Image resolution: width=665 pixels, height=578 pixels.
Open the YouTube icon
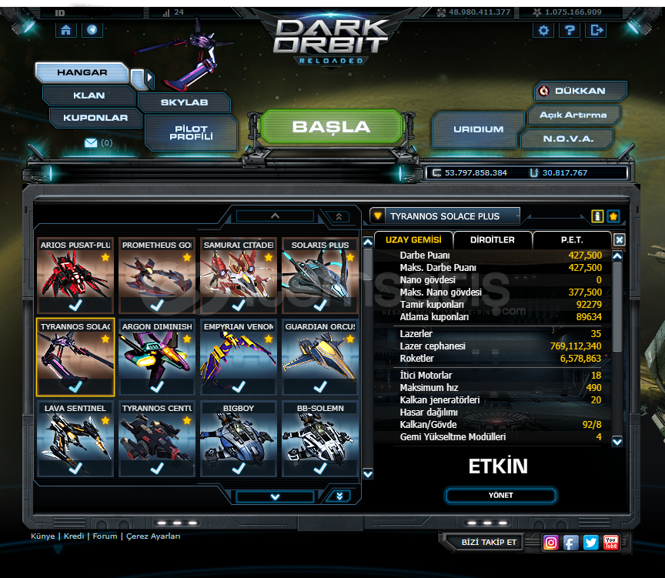click(x=610, y=543)
